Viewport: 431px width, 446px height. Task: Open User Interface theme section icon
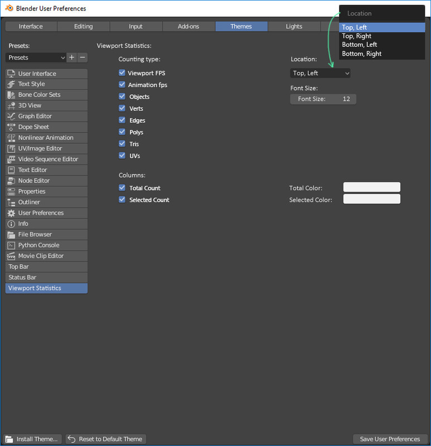click(11, 74)
